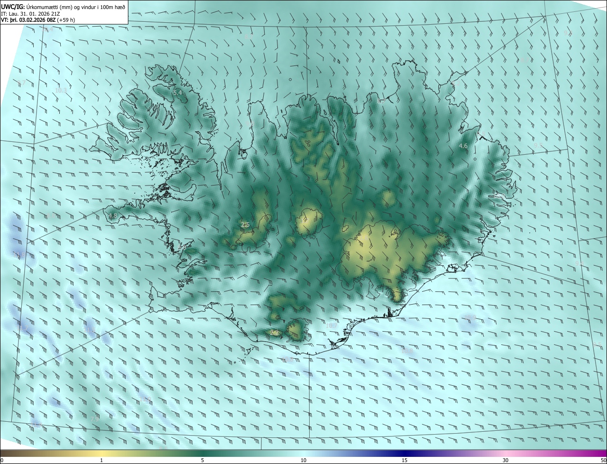Click the 5.4 value label in the Westfjords

[177, 93]
